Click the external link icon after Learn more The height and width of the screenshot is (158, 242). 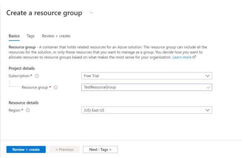click(x=194, y=57)
